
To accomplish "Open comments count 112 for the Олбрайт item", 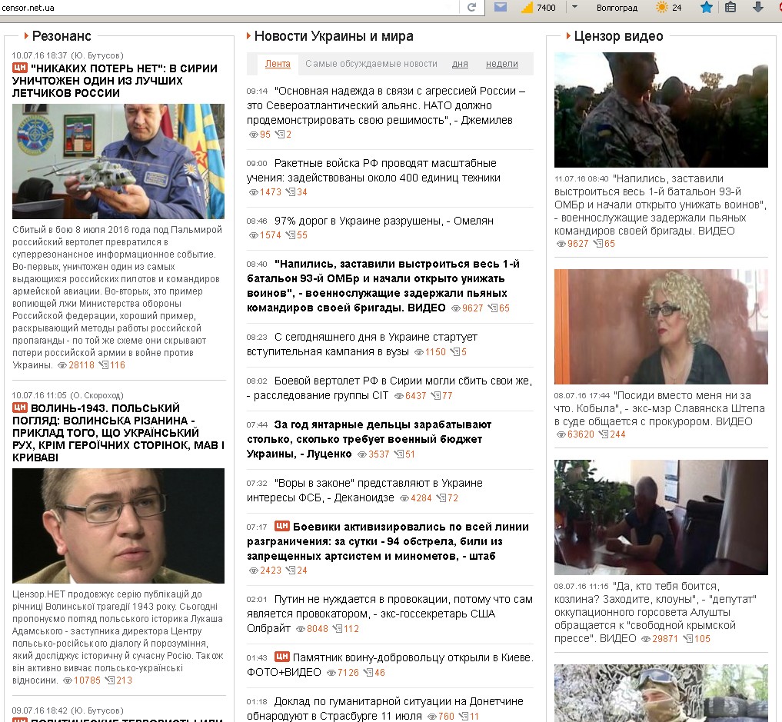I will pos(345,629).
